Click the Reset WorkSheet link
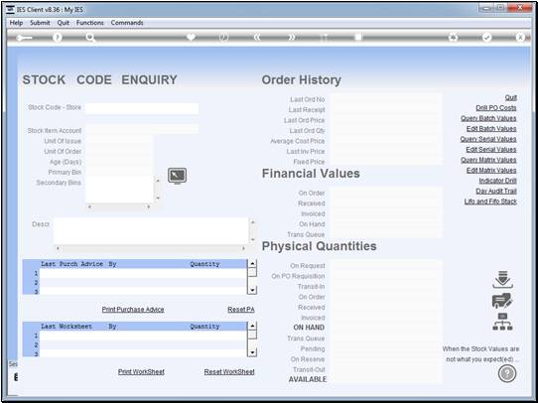538x403 pixels. pos(229,372)
